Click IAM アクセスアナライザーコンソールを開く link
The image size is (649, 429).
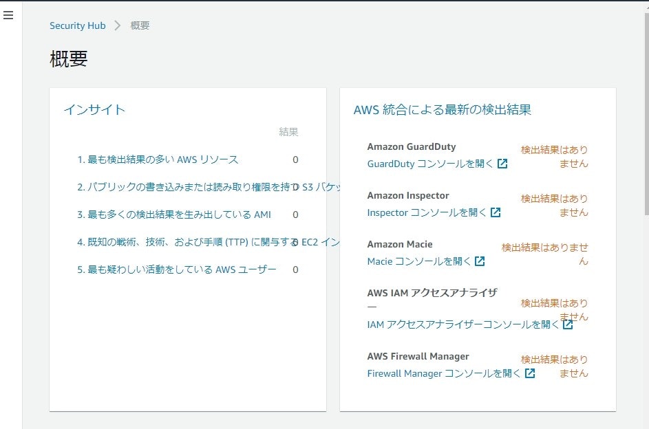tap(462, 324)
